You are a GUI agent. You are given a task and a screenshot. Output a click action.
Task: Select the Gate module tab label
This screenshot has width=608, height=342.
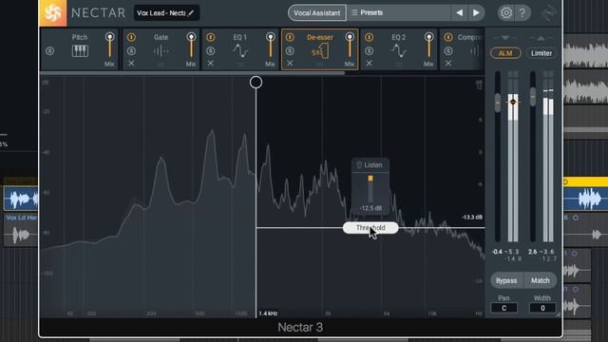[x=161, y=37]
